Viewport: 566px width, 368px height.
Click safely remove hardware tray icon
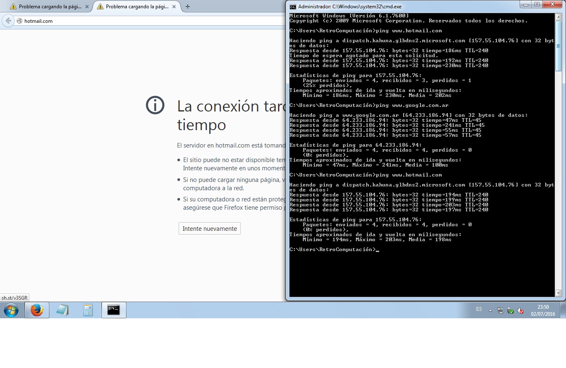click(510, 310)
